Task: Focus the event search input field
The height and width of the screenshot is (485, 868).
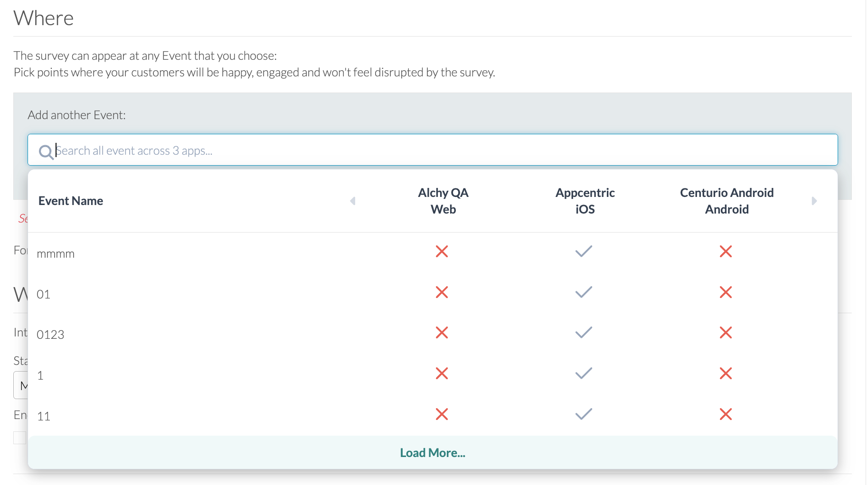Action: 427,150
